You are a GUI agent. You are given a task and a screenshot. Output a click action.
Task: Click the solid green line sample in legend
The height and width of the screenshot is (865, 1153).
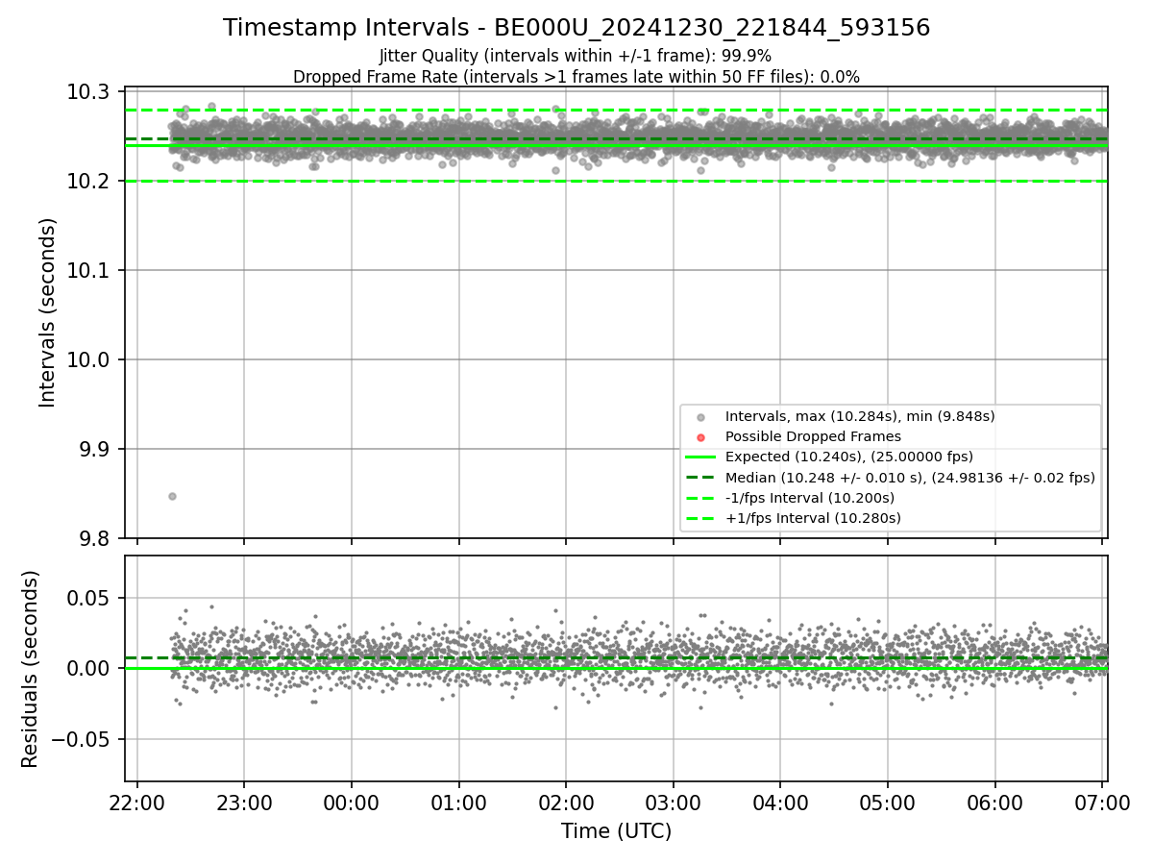700,457
